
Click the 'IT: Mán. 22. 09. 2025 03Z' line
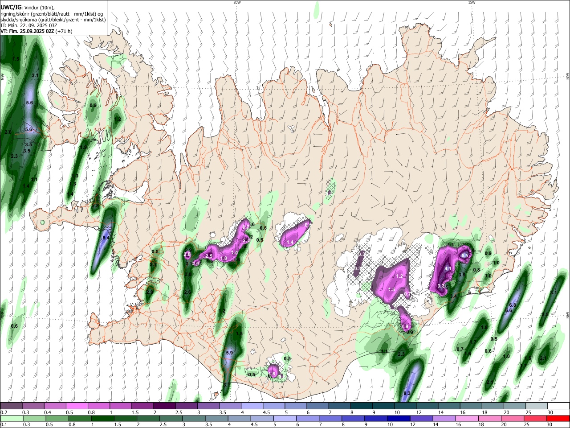tap(29, 25)
